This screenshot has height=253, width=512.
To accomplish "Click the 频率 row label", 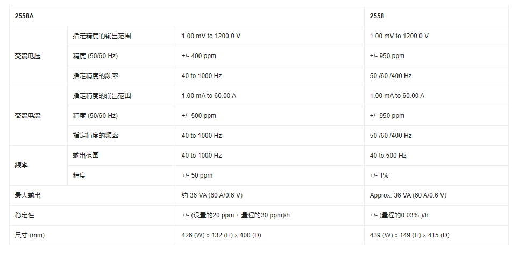I will 21,165.
